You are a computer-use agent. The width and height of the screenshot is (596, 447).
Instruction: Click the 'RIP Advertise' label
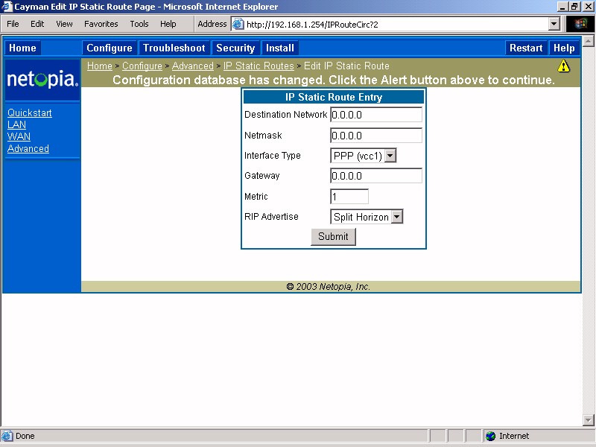[271, 217]
